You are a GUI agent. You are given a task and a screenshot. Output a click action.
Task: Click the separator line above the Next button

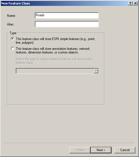coord(70,143)
